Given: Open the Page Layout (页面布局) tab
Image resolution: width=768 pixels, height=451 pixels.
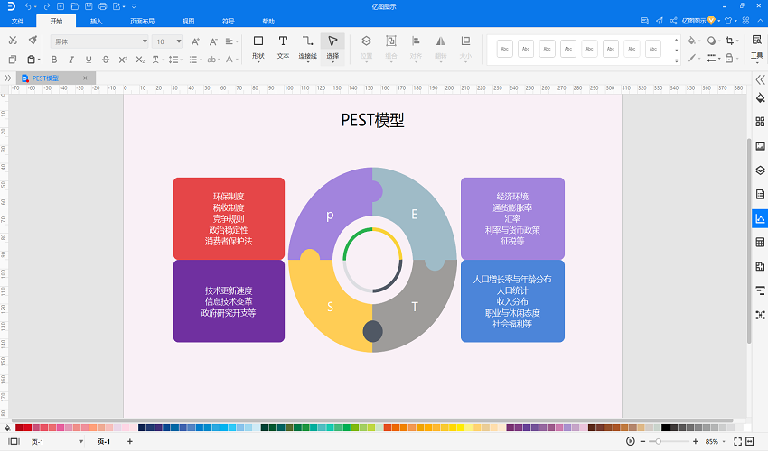Looking at the screenshot, I should coord(142,20).
